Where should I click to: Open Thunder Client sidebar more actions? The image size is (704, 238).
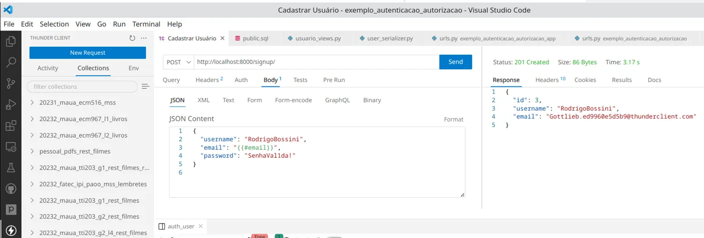coord(144,38)
